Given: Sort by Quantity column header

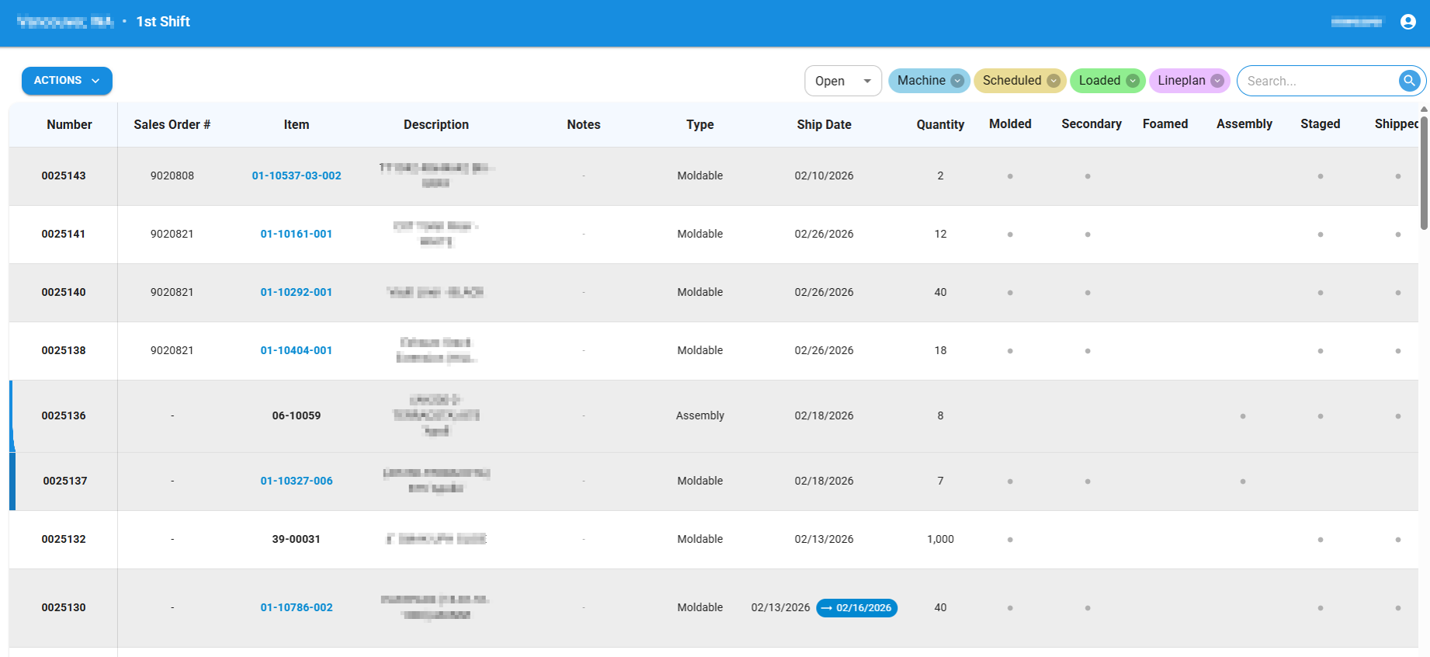Looking at the screenshot, I should 939,124.
